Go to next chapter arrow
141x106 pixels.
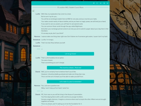[107, 3]
